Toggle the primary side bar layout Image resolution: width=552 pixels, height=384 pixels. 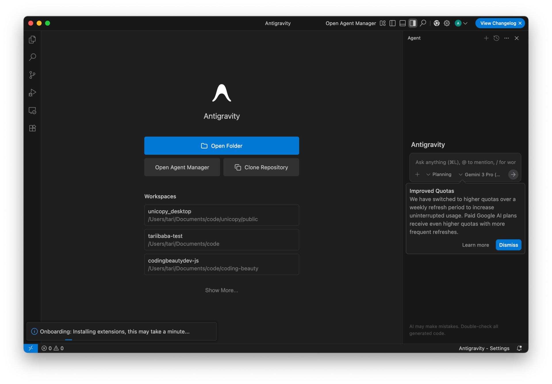coord(392,23)
